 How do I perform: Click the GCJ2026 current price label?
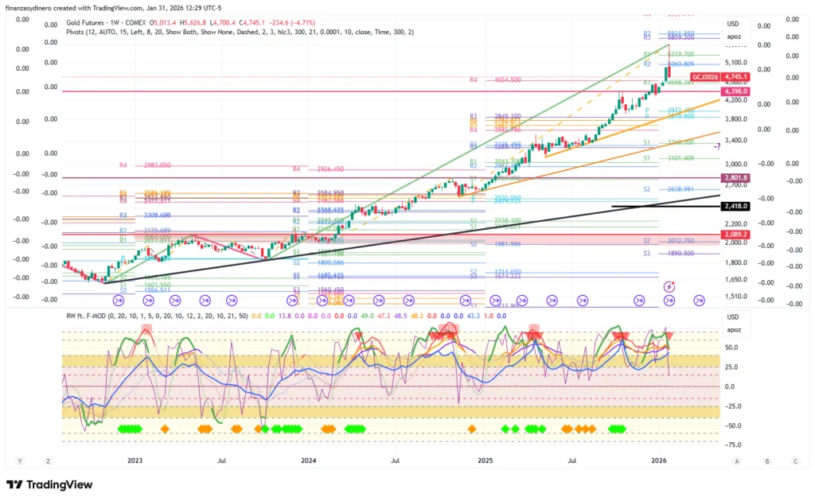click(x=705, y=77)
